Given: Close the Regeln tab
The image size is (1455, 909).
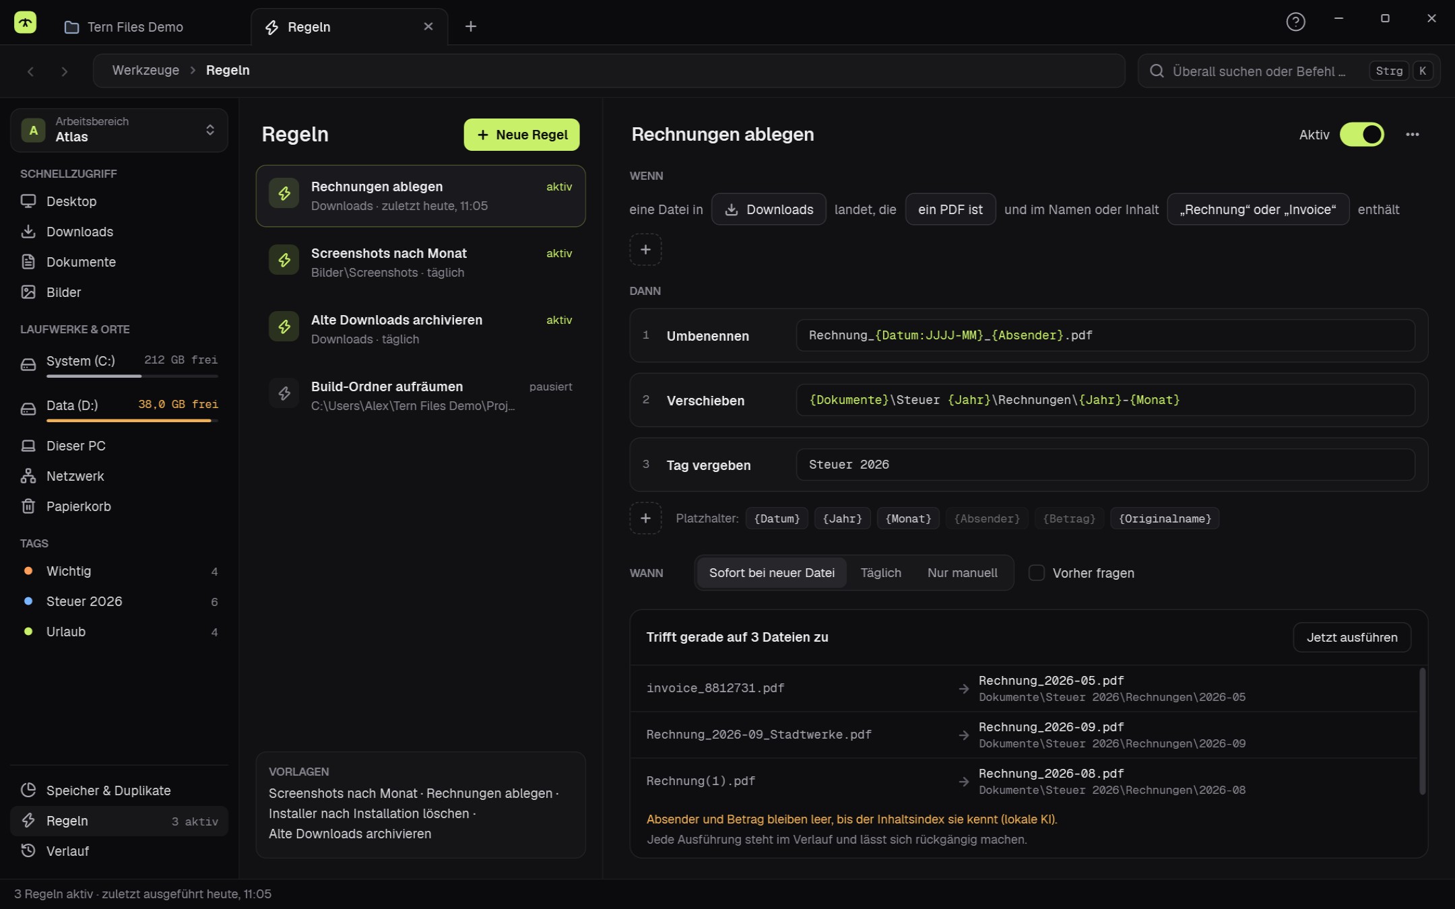Looking at the screenshot, I should coord(428,26).
